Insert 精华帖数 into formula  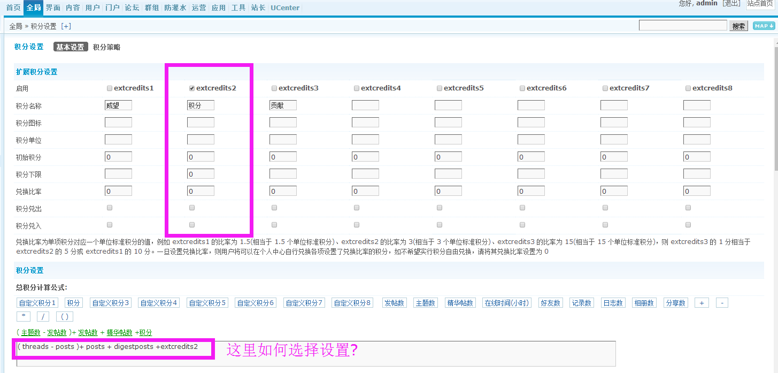tap(460, 303)
